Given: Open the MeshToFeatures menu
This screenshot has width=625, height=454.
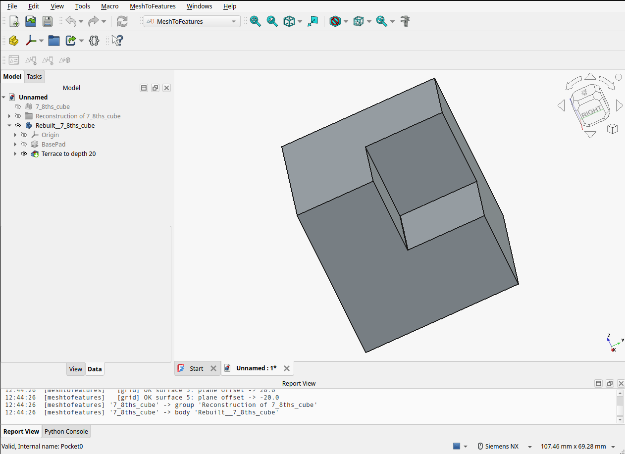Looking at the screenshot, I should [x=153, y=6].
